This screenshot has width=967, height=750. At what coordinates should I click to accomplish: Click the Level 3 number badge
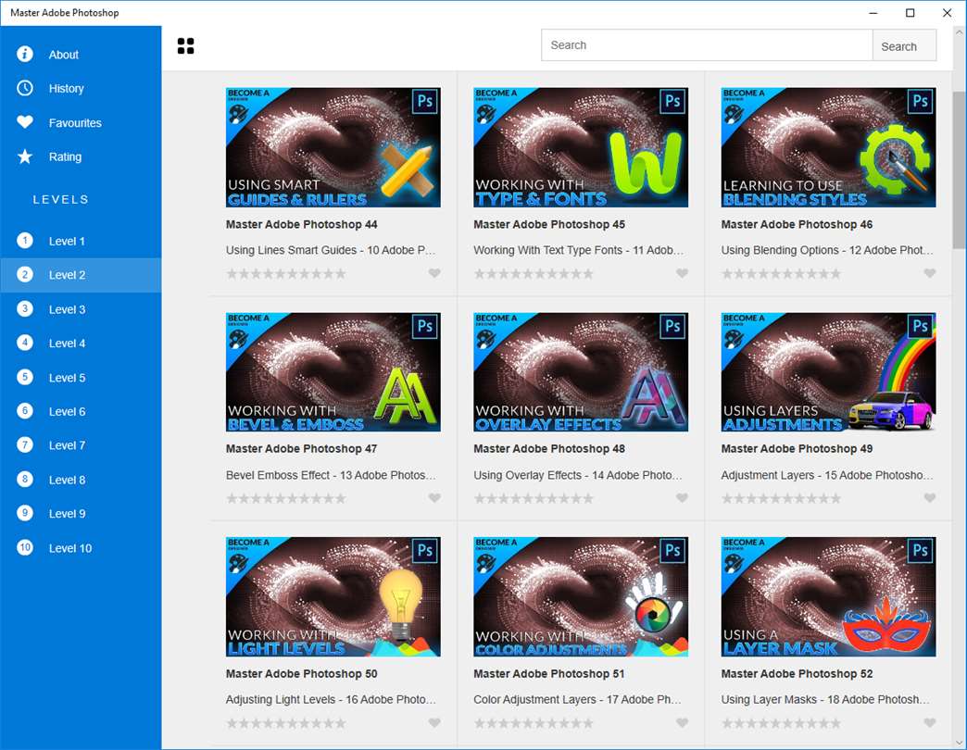coord(25,308)
